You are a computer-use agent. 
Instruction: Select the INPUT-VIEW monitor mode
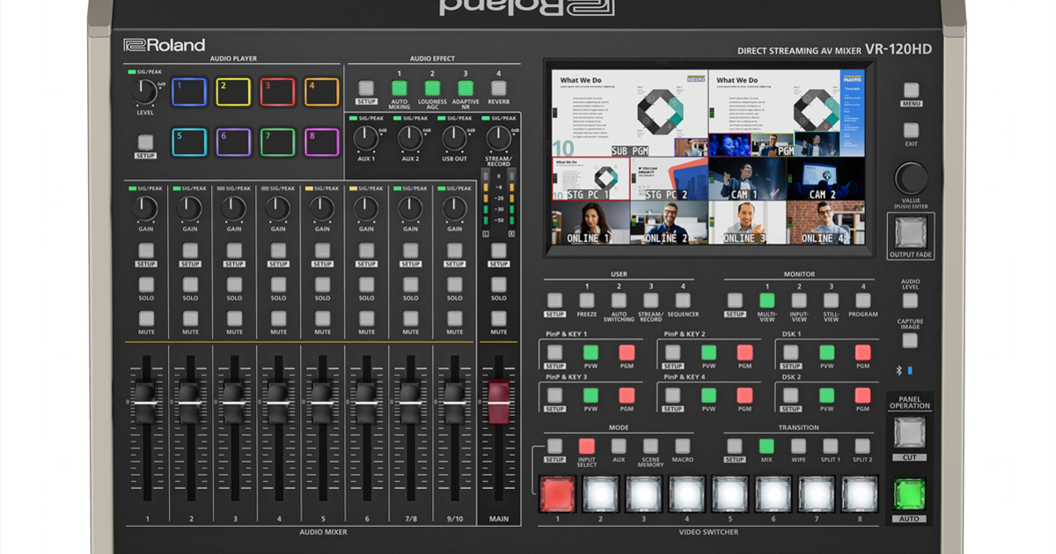point(799,300)
